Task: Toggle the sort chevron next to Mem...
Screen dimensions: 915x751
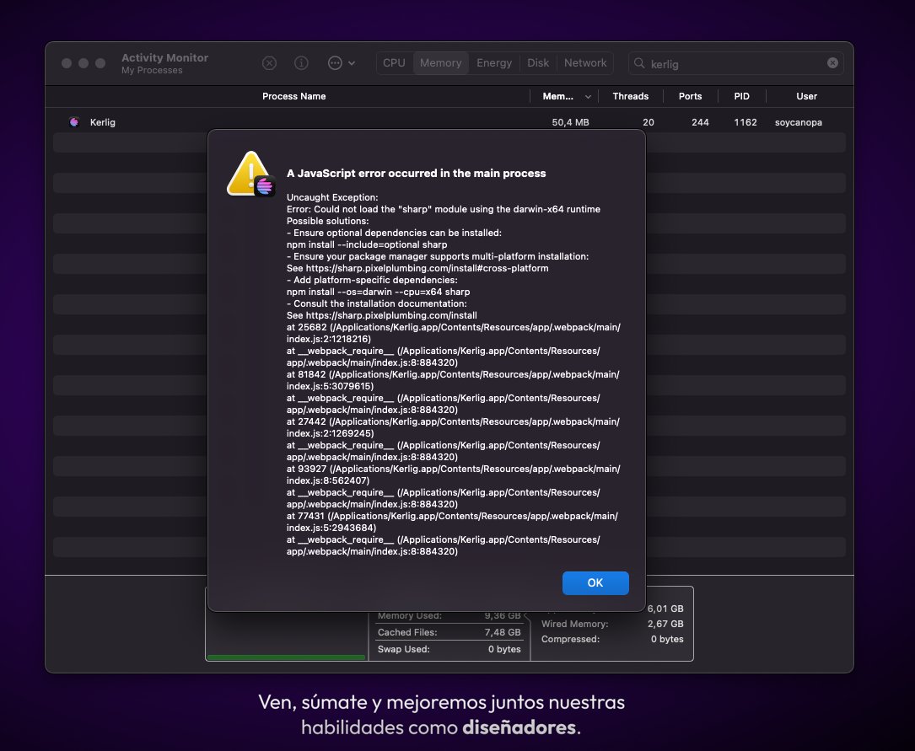Action: click(588, 97)
